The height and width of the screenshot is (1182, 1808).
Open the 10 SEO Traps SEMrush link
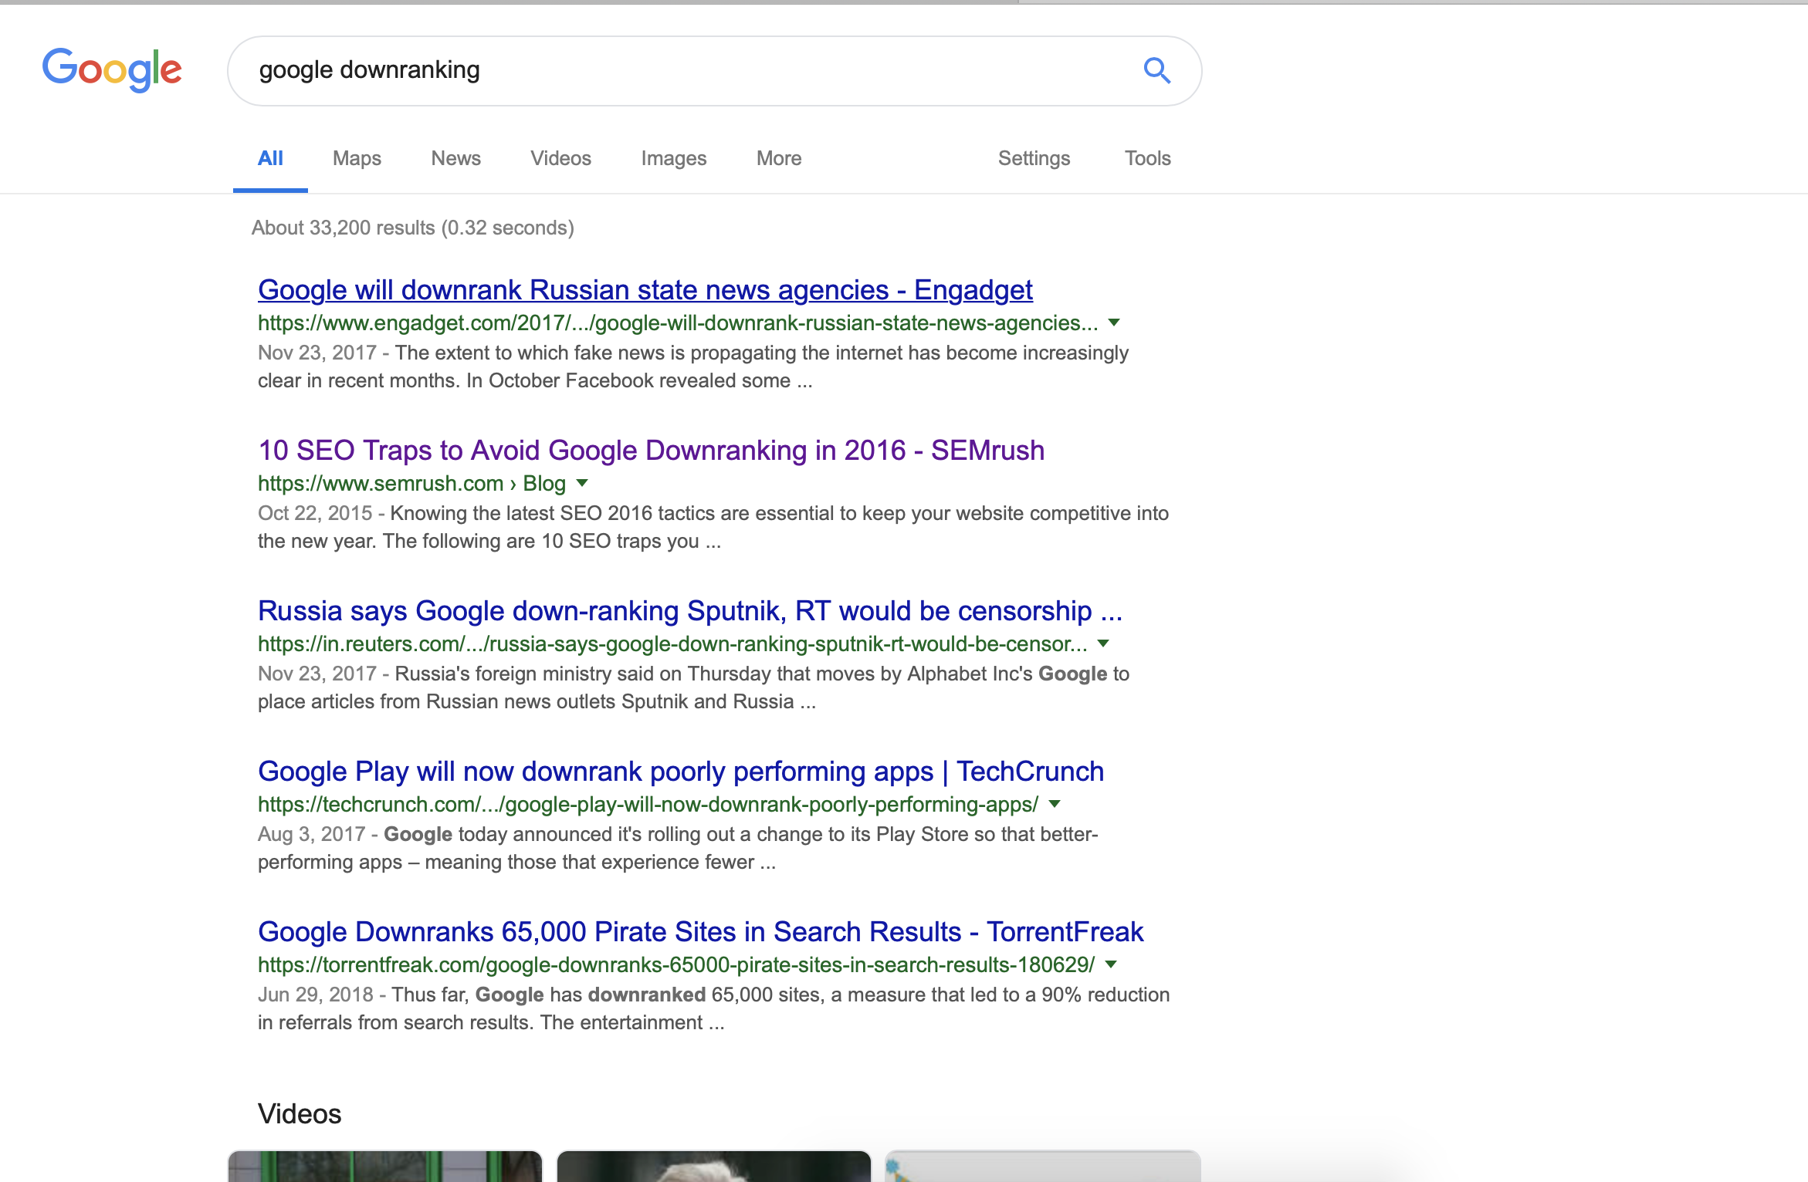click(651, 451)
